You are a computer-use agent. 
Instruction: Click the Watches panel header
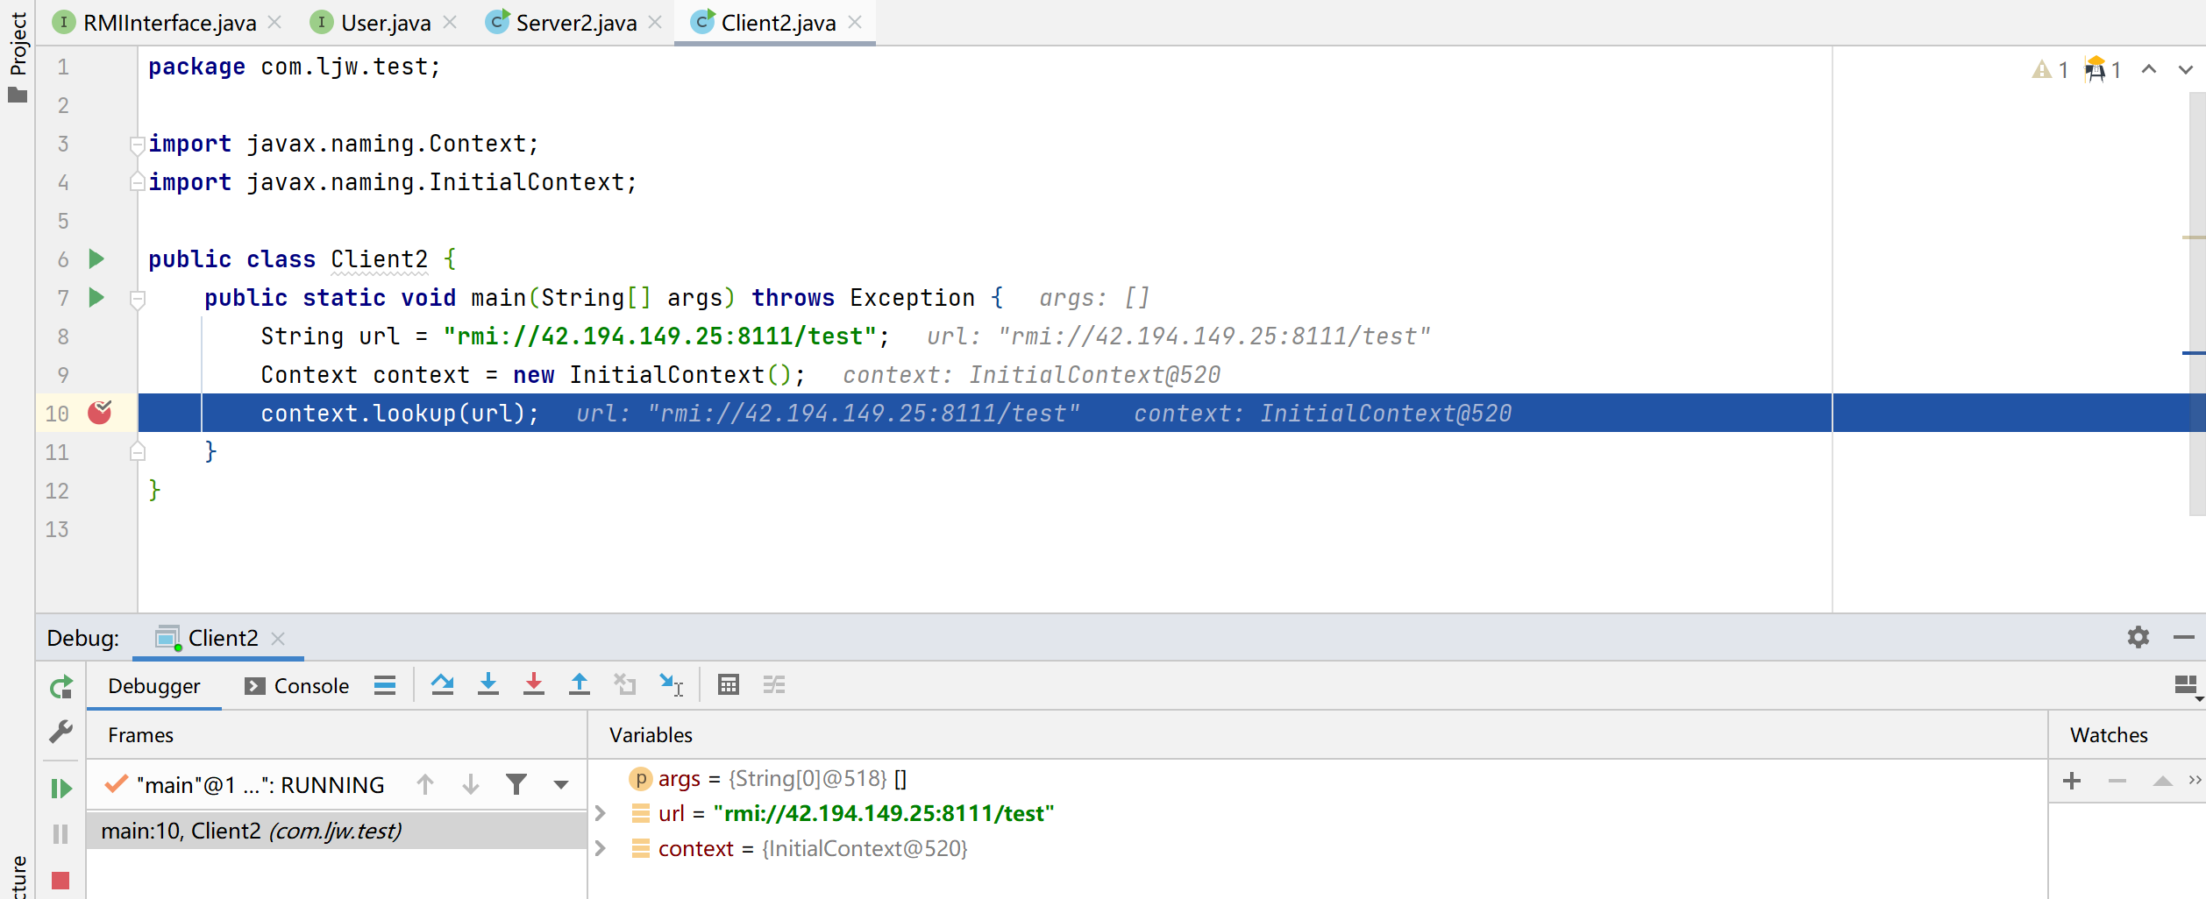point(2109,735)
